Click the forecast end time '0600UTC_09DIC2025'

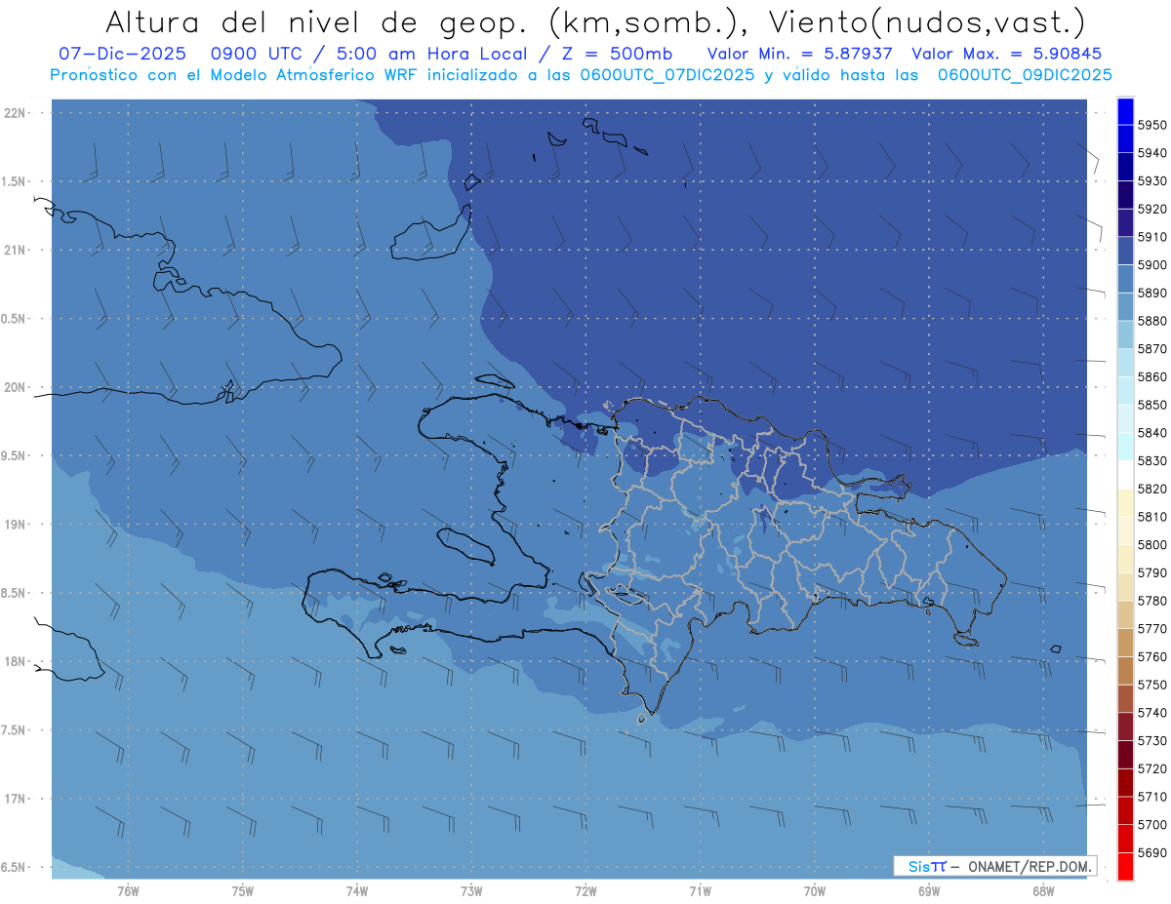click(x=1025, y=75)
